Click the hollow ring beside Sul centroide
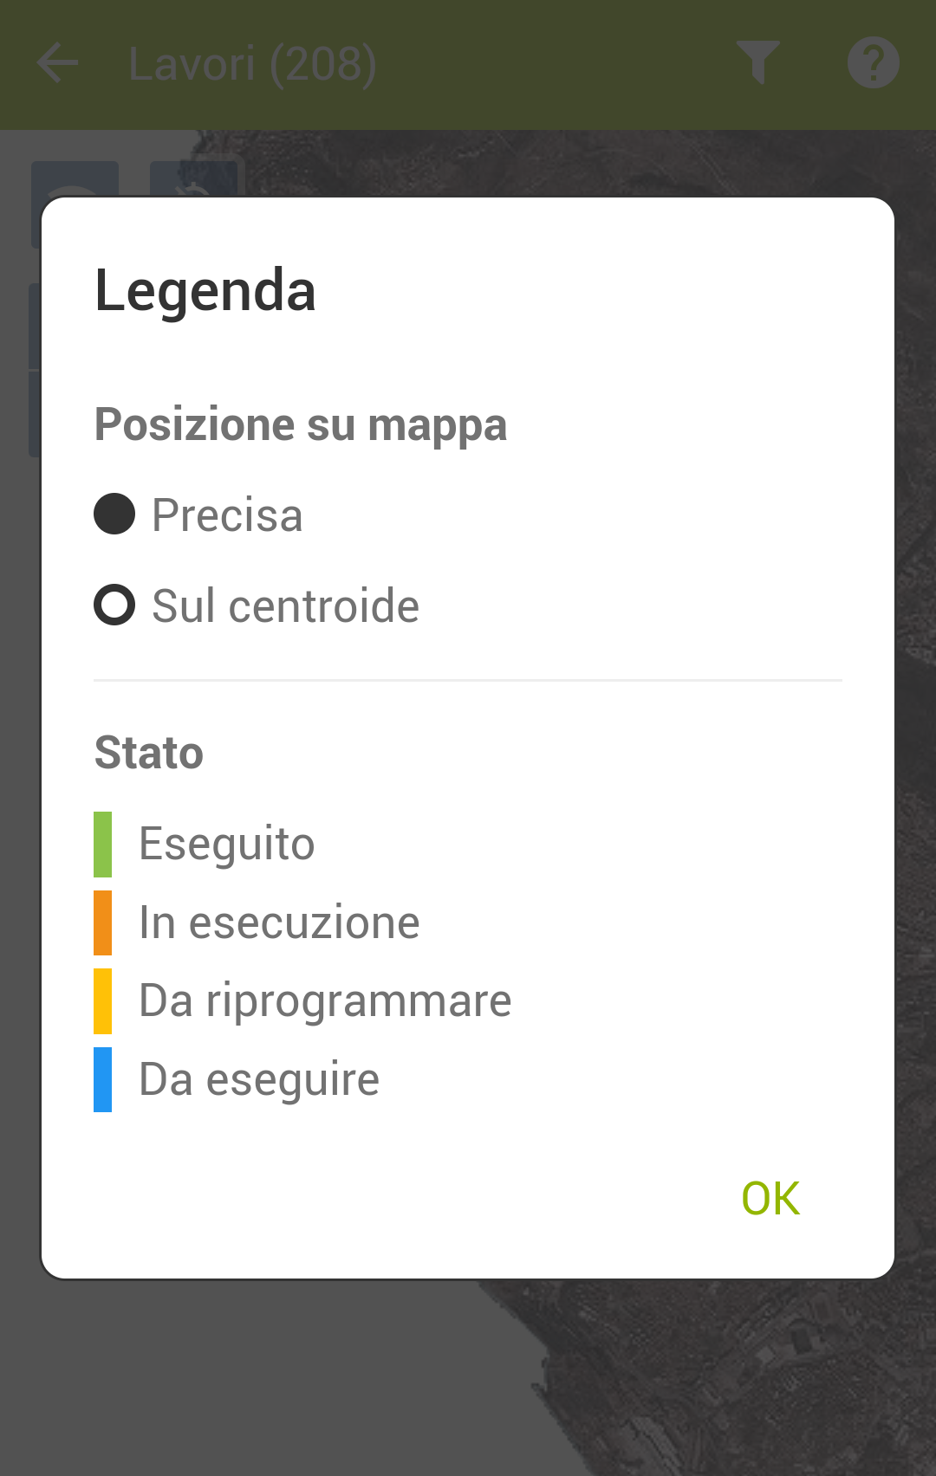This screenshot has height=1476, width=936. point(114,605)
